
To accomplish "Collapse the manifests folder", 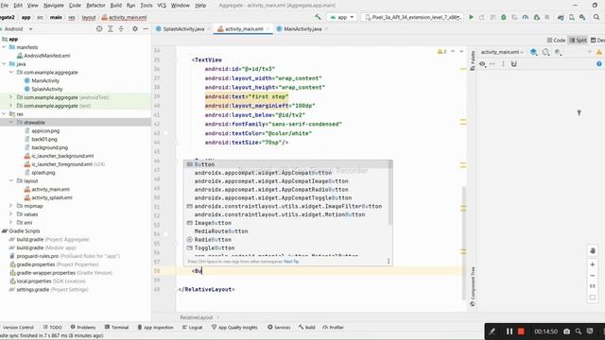I will [x=4, y=47].
